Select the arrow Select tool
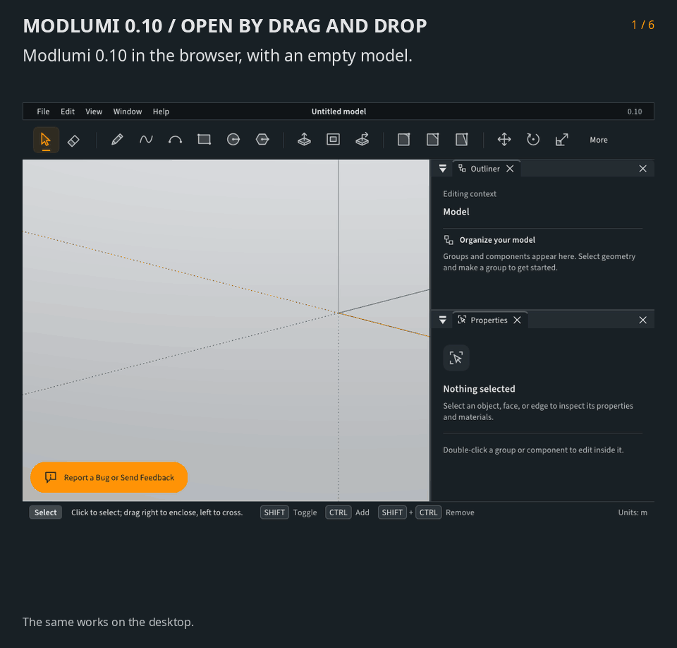Image resolution: width=677 pixels, height=648 pixels. click(46, 140)
